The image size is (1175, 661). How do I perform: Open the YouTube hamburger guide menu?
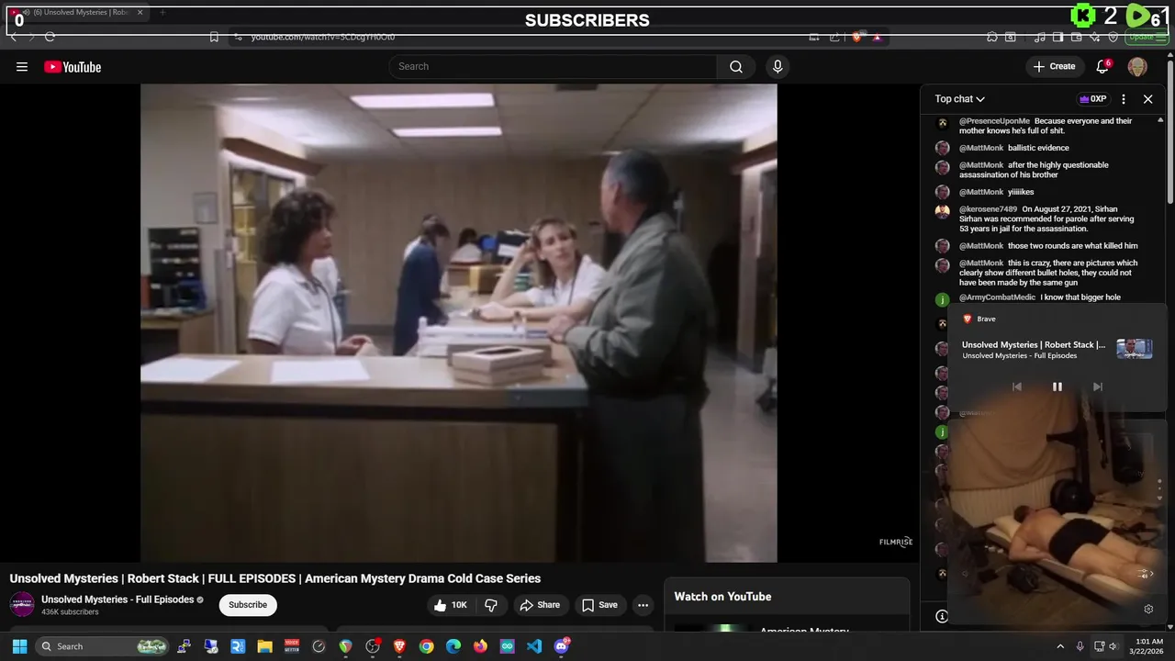pos(22,66)
